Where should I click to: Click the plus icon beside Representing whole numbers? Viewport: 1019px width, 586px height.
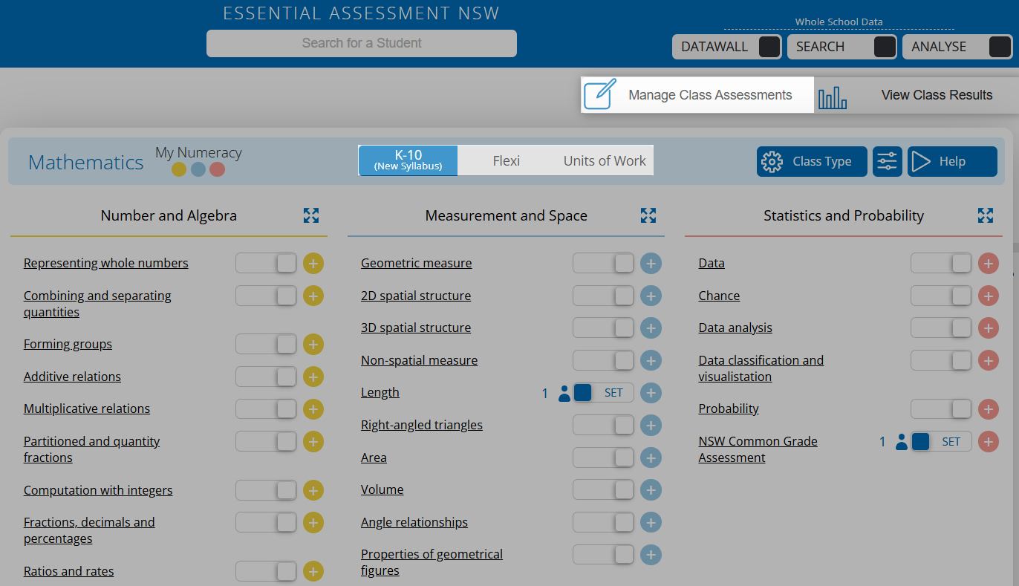click(x=313, y=263)
